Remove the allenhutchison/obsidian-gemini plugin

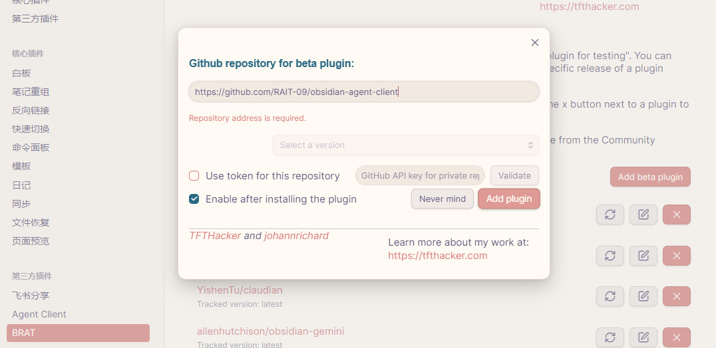tap(676, 337)
